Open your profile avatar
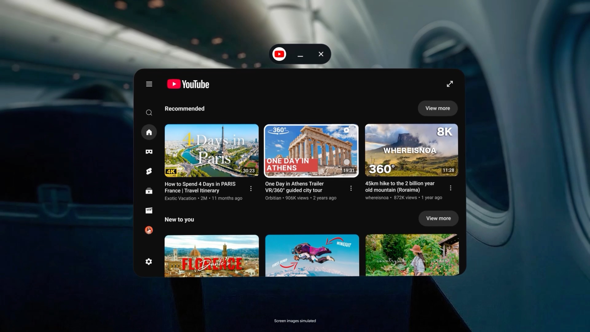 (x=149, y=230)
